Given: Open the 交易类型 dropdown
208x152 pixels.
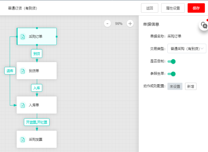Looking at the screenshot, I should point(187,49).
